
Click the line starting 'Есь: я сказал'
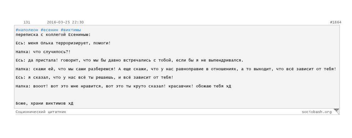point(95,78)
